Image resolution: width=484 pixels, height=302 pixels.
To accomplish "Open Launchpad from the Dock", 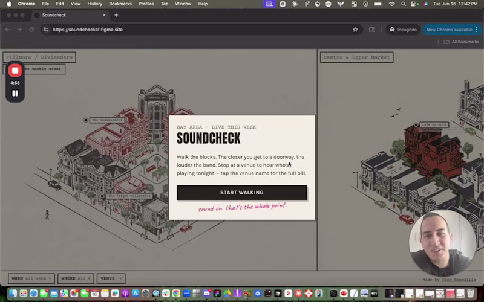I will click(x=24, y=294).
